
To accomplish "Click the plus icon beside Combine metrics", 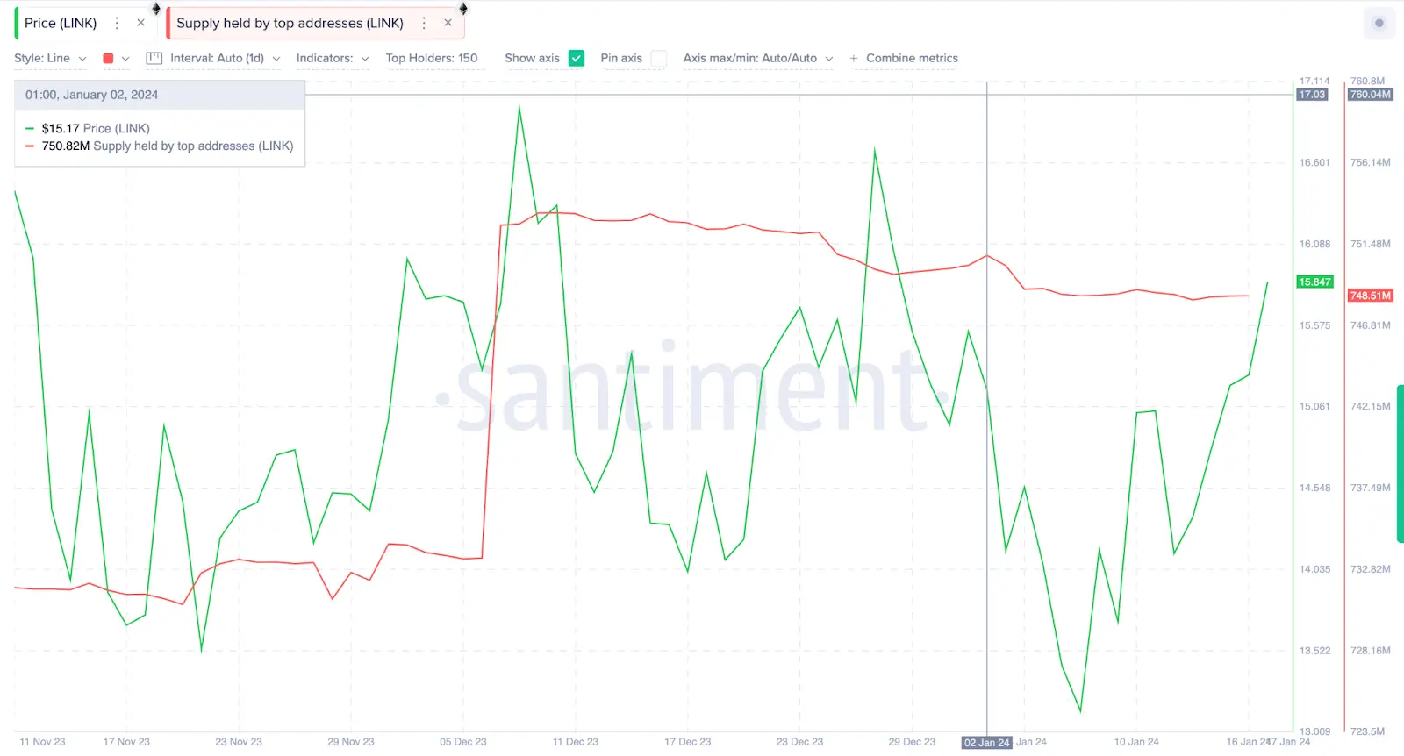I will click(854, 59).
